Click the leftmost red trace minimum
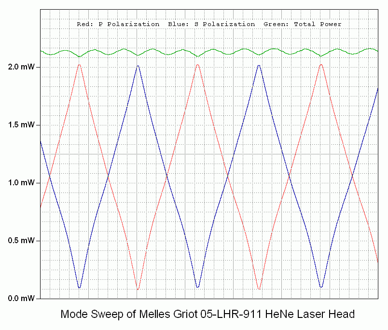 click(138, 289)
